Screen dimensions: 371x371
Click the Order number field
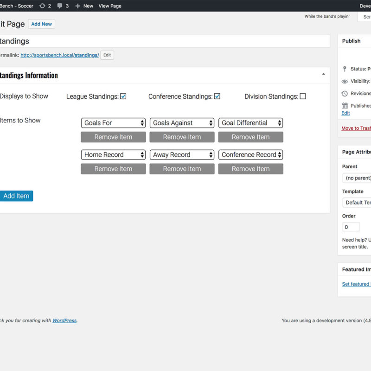pyautogui.click(x=351, y=227)
